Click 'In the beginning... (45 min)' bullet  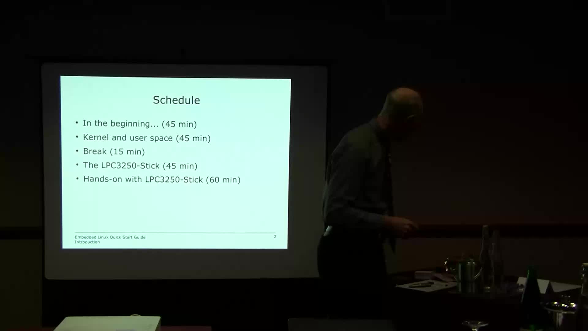[140, 124]
